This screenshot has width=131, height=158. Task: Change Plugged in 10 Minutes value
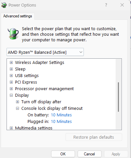tap(61, 122)
